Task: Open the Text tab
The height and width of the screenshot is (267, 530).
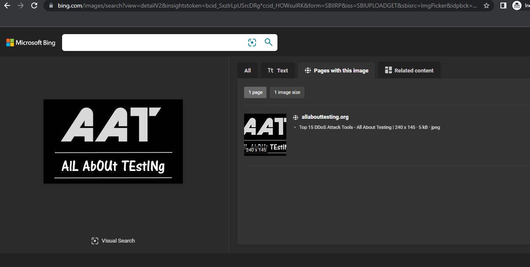Action: (277, 70)
